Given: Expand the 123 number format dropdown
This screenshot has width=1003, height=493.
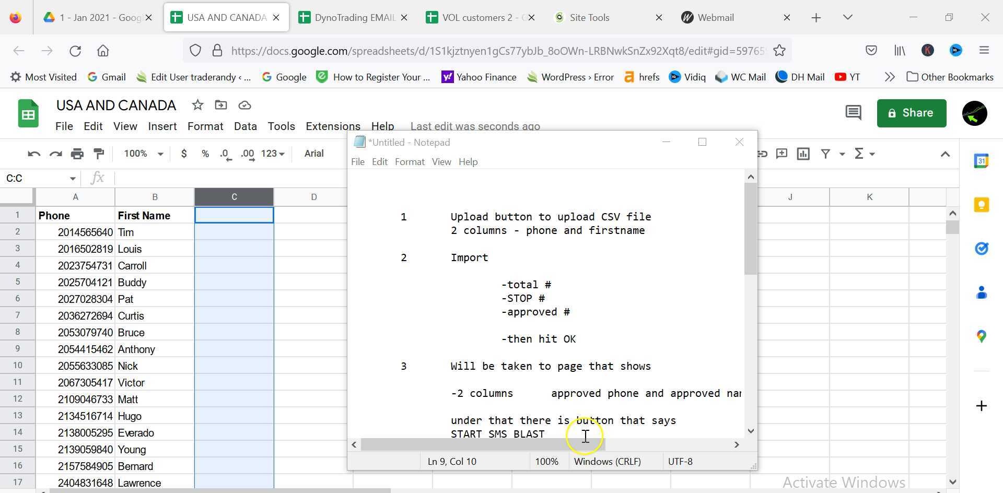Looking at the screenshot, I should click(x=273, y=154).
